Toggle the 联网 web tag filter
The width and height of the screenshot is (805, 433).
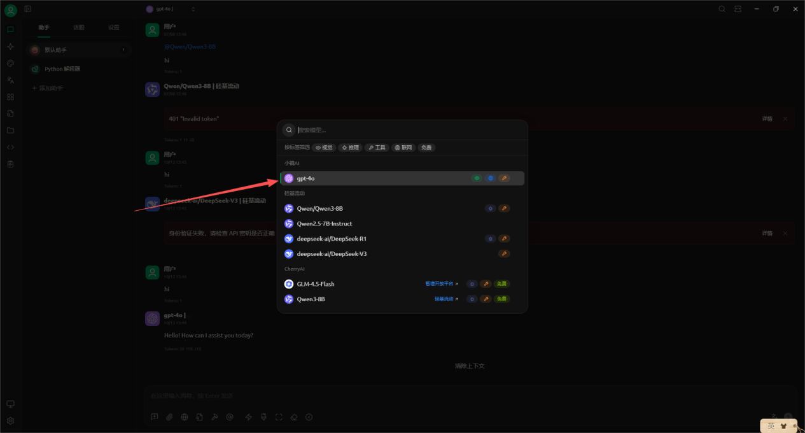pyautogui.click(x=403, y=148)
